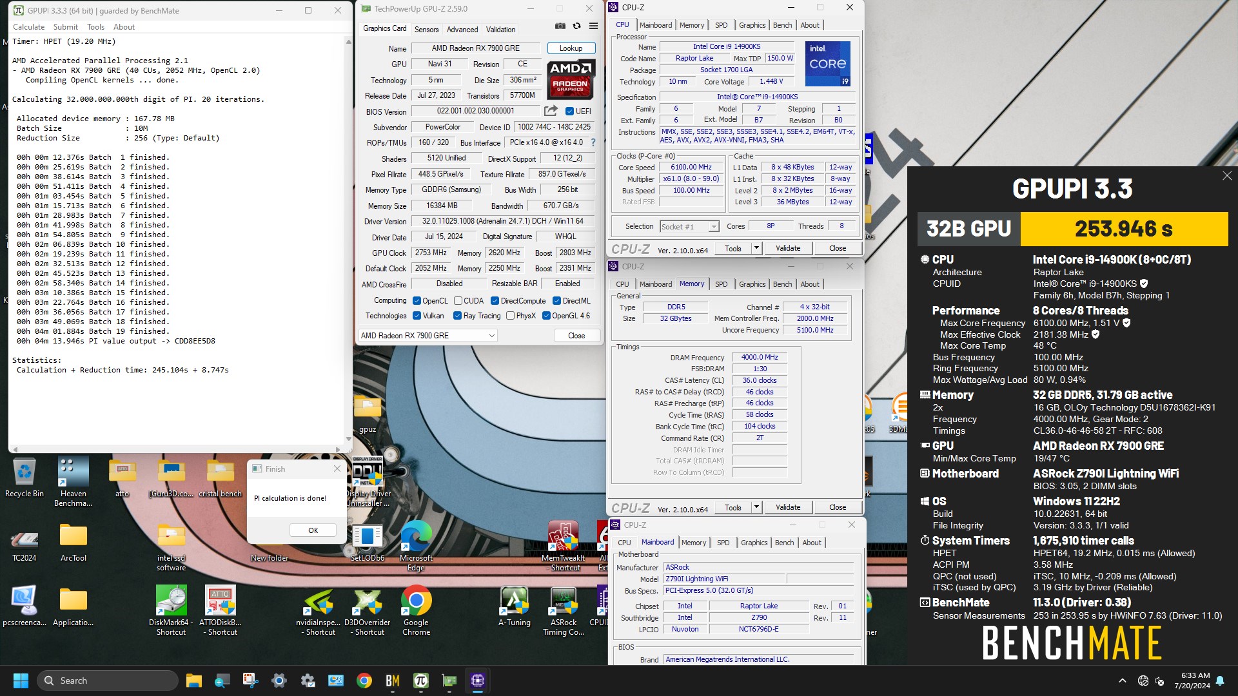
Task: Select the ASRock Timing Configurator icon
Action: pos(564,612)
